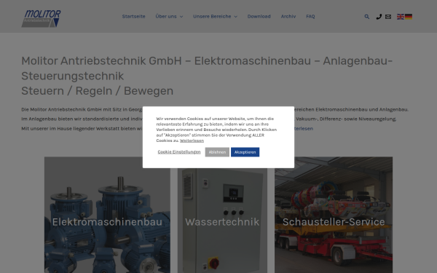
Task: Follow the Weiterlesen link in cookie notice
Action: pos(192,141)
